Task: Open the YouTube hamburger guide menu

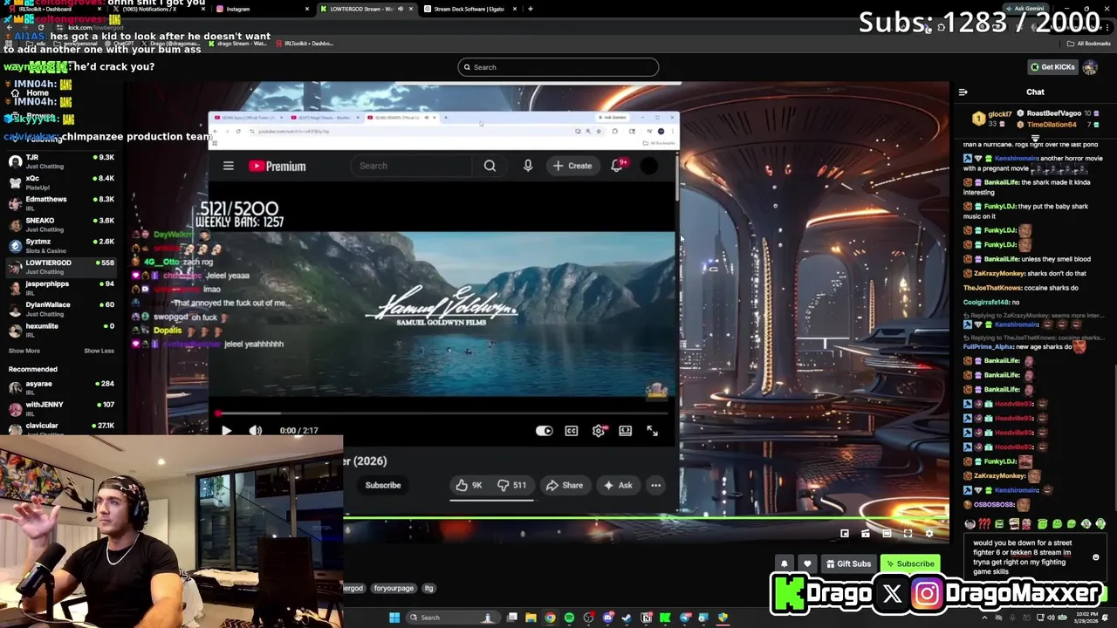Action: coord(229,166)
